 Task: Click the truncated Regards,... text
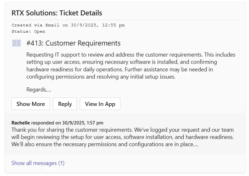pyautogui.click(x=39, y=90)
